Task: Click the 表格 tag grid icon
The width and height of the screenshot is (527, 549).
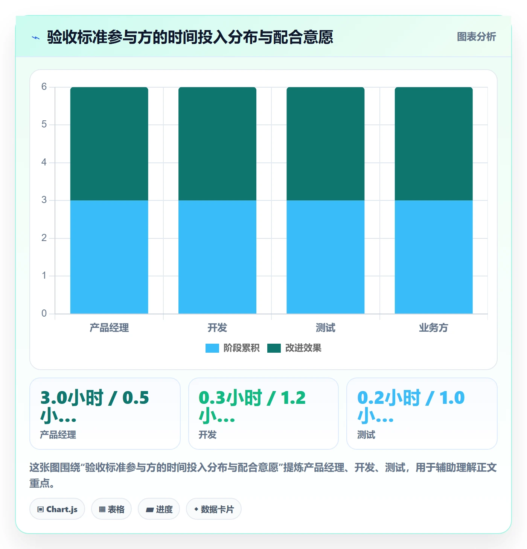Action: click(x=102, y=510)
